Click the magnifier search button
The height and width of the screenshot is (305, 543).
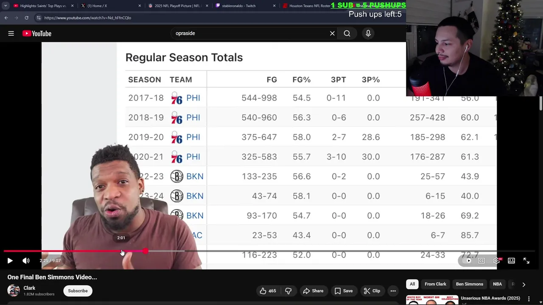coord(347,33)
